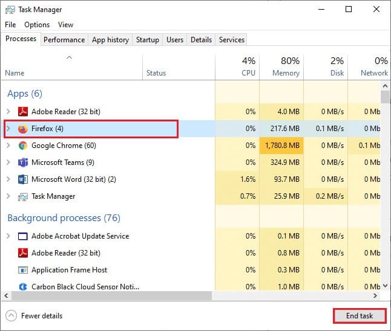Click the Microsoft Word icon
Image resolution: width=391 pixels, height=331 pixels.
tap(23, 179)
